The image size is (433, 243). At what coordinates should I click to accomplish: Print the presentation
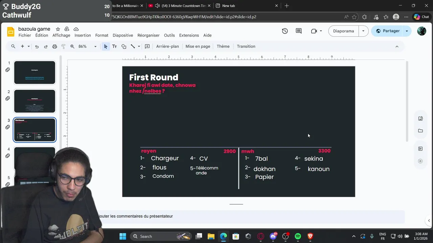54,46
